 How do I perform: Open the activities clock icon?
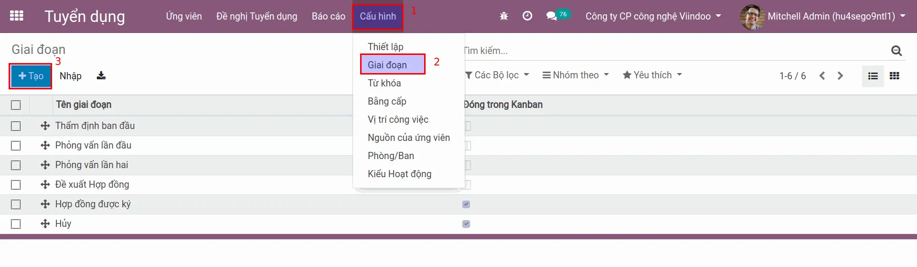(x=527, y=16)
